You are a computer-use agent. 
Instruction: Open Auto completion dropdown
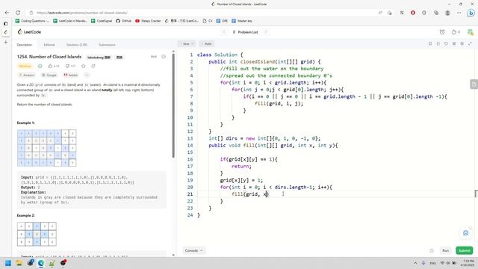208,44
